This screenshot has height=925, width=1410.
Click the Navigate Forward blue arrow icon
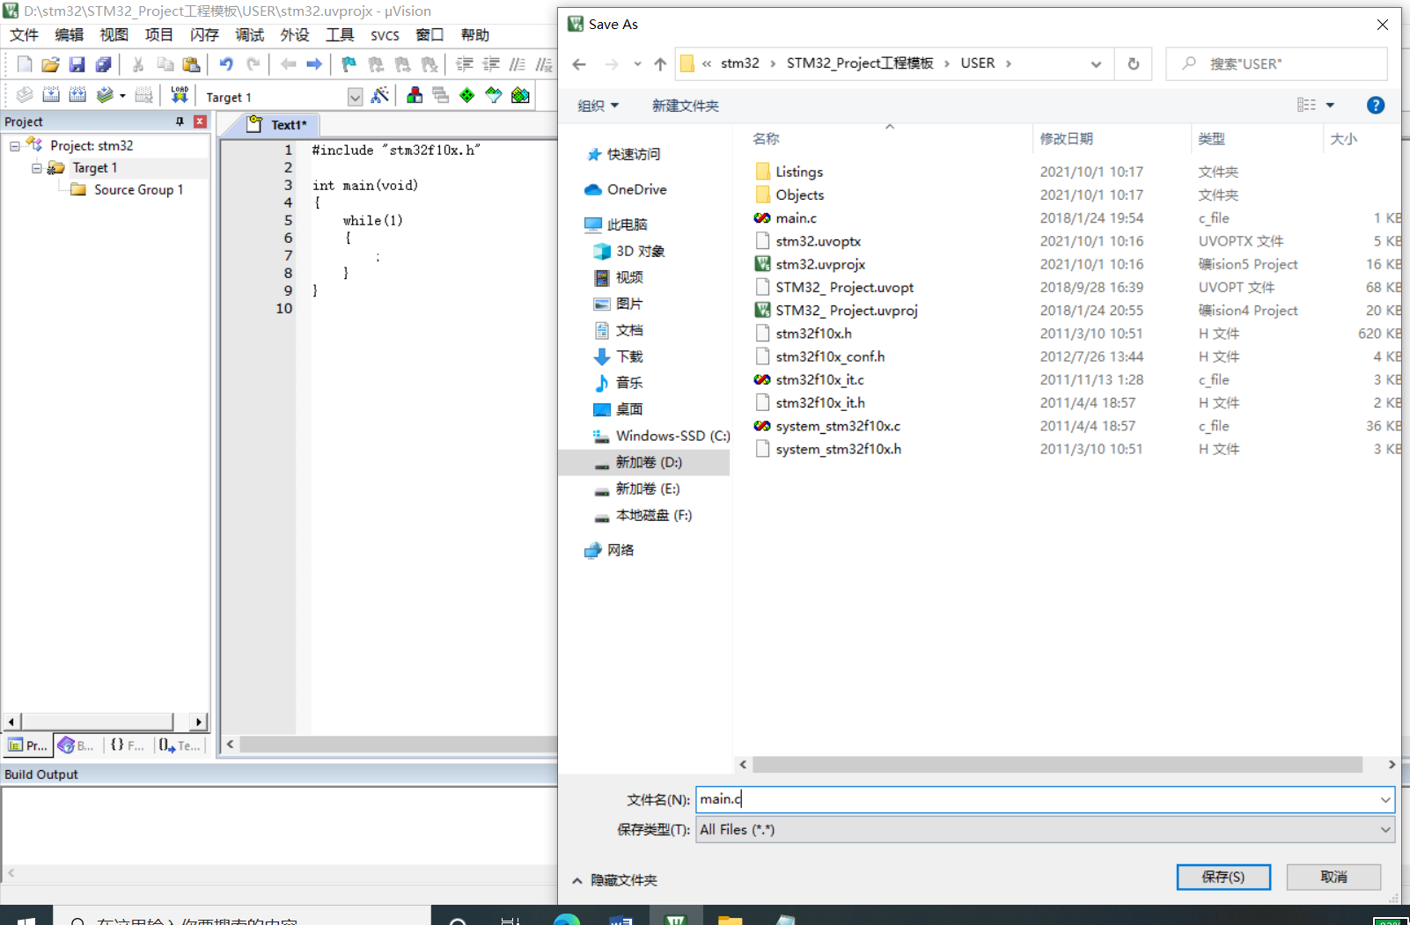click(314, 64)
